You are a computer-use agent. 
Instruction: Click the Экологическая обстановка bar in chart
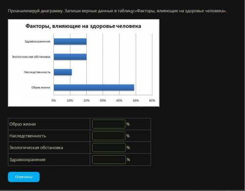(70, 57)
